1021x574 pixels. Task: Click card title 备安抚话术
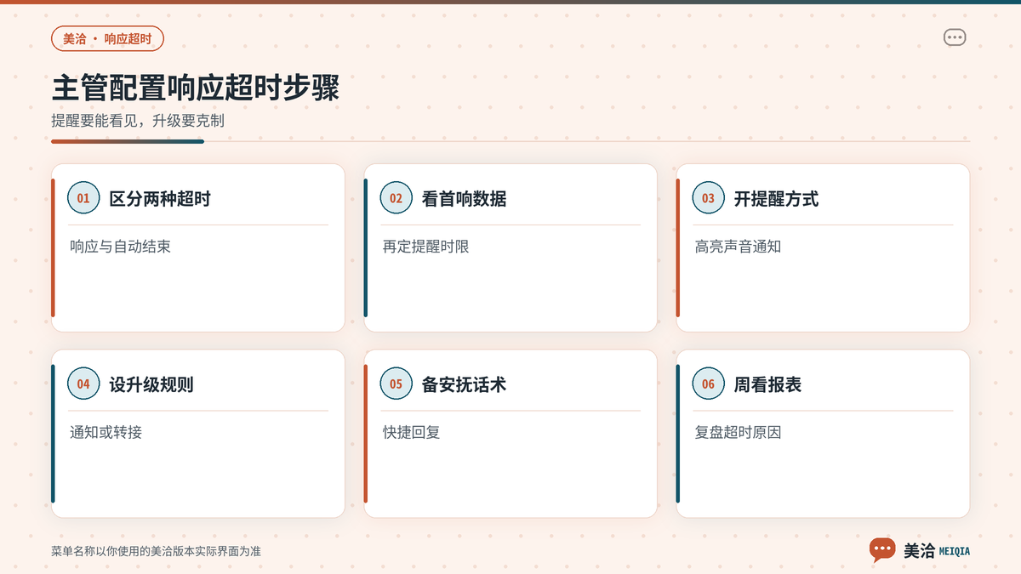point(464,385)
